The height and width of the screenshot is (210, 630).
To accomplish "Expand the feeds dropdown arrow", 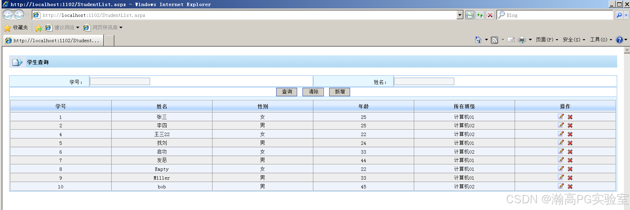I will [x=503, y=40].
